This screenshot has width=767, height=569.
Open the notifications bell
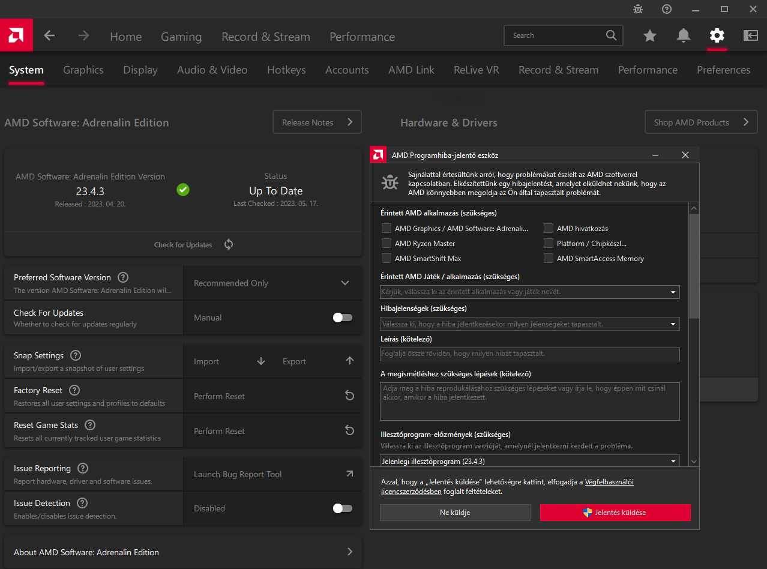[684, 36]
